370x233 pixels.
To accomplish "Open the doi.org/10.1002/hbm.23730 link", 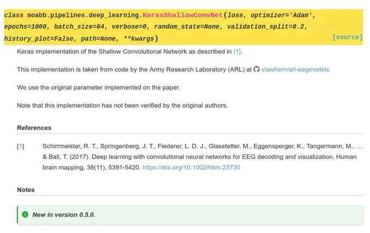I will (192, 167).
